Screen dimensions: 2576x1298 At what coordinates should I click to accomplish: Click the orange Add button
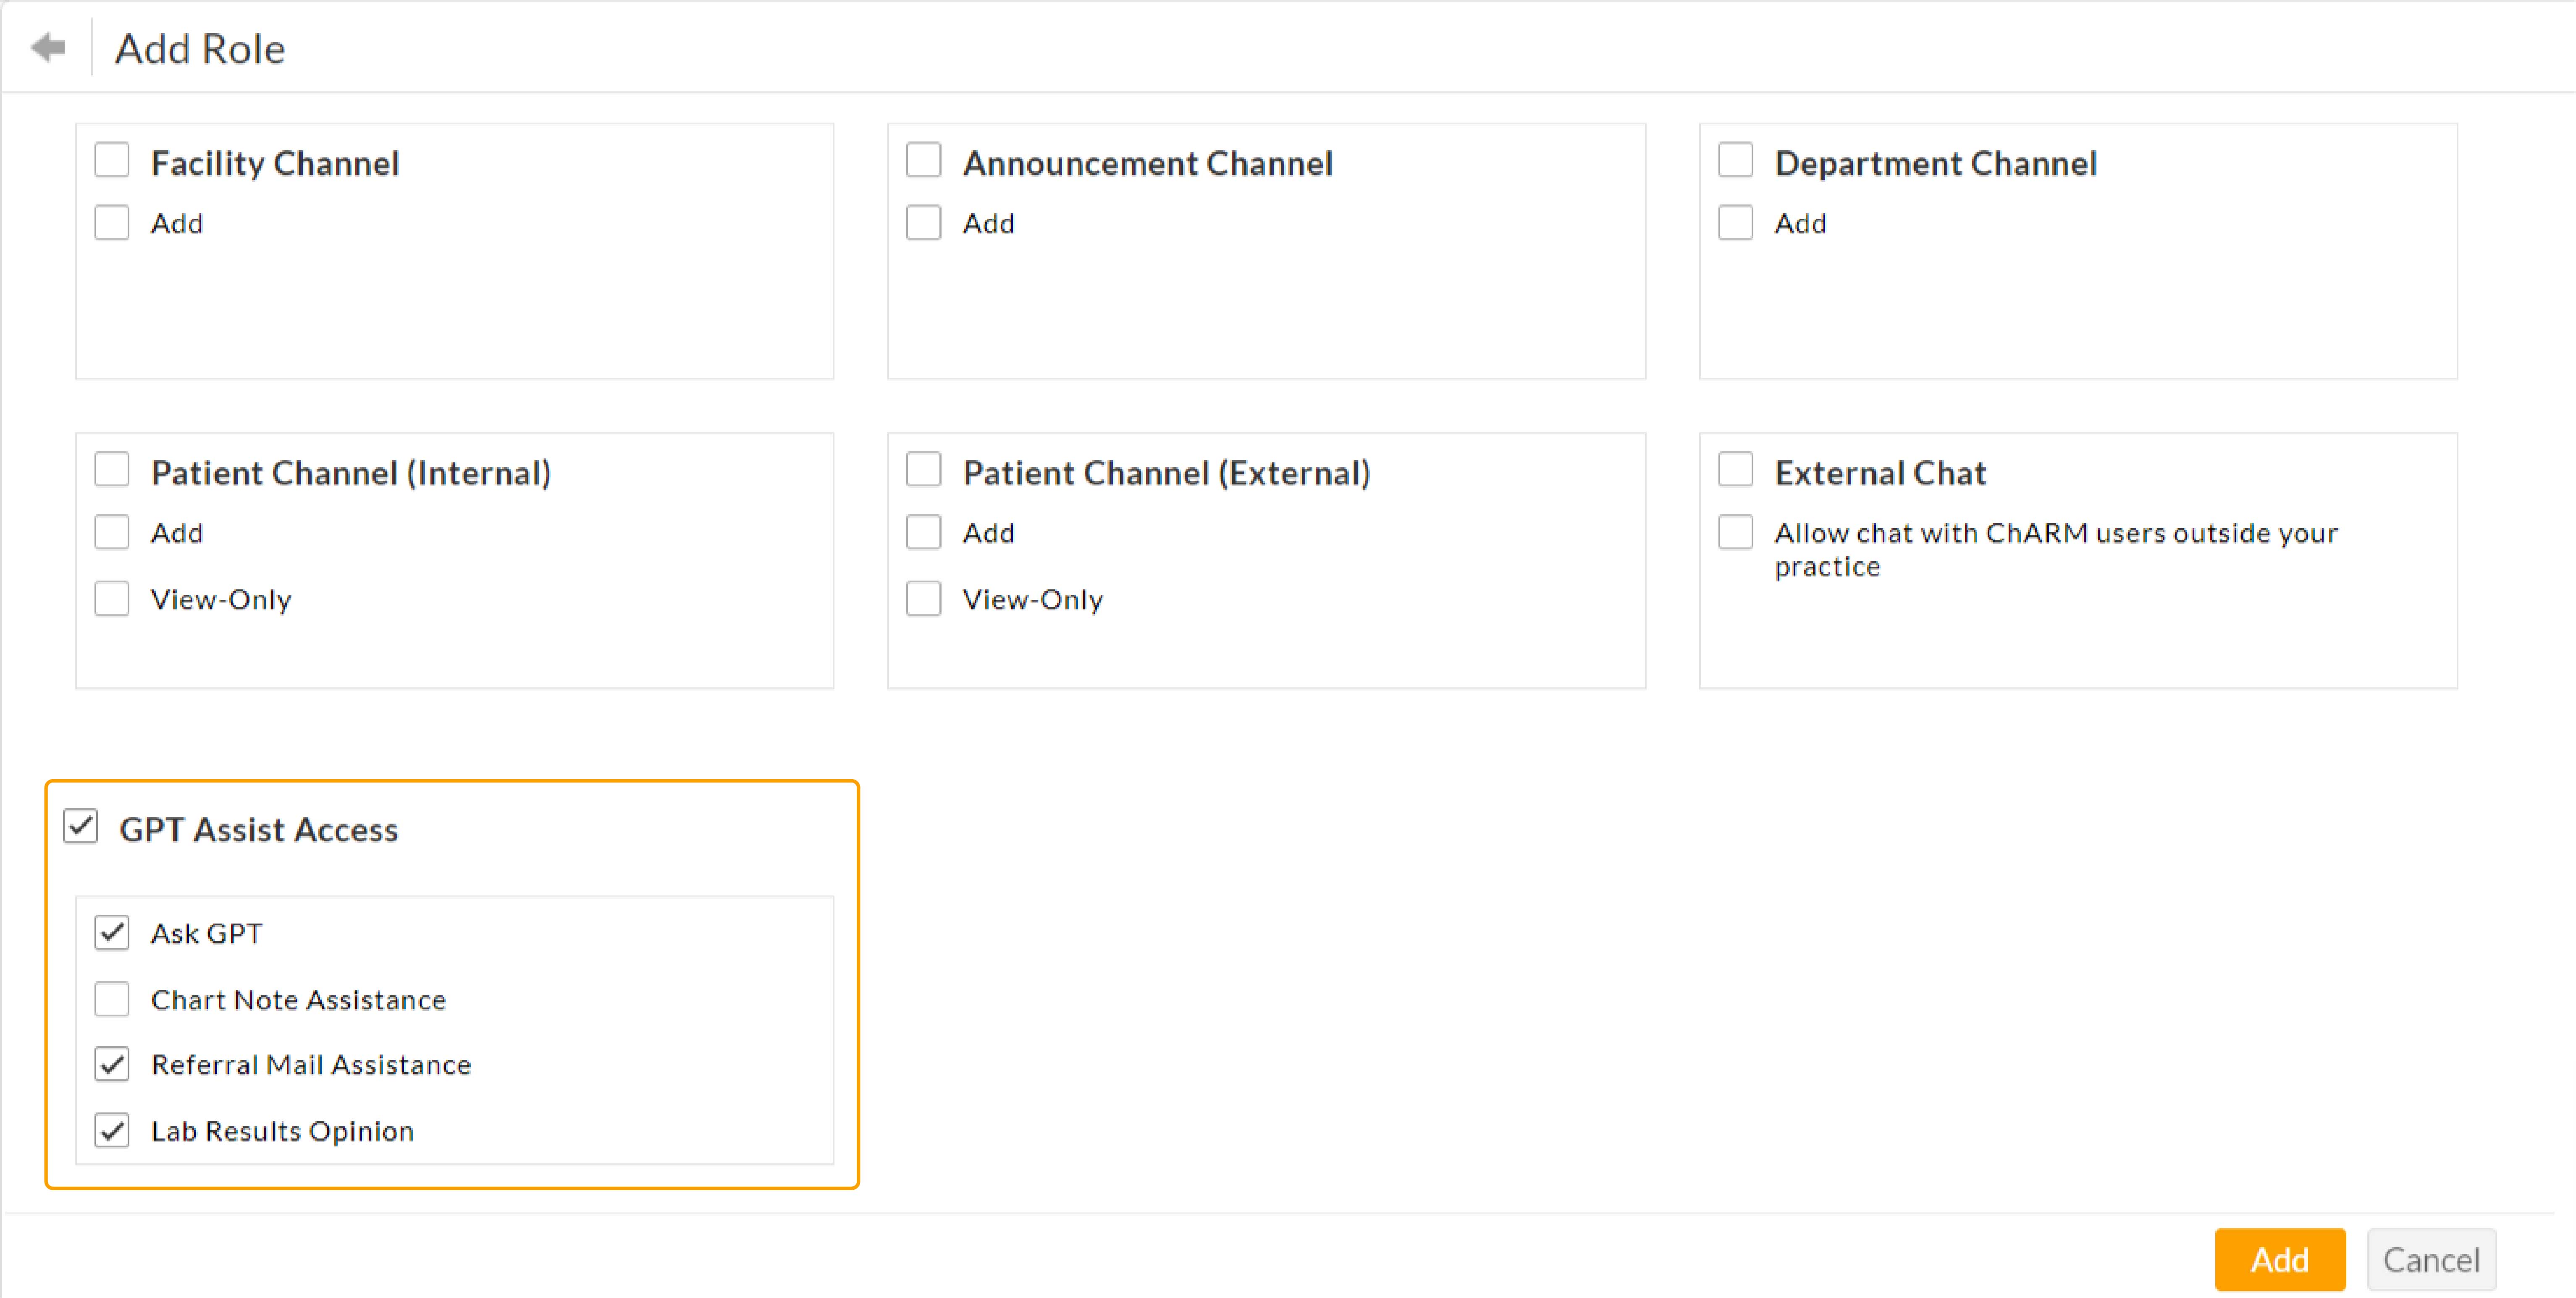[2280, 1259]
